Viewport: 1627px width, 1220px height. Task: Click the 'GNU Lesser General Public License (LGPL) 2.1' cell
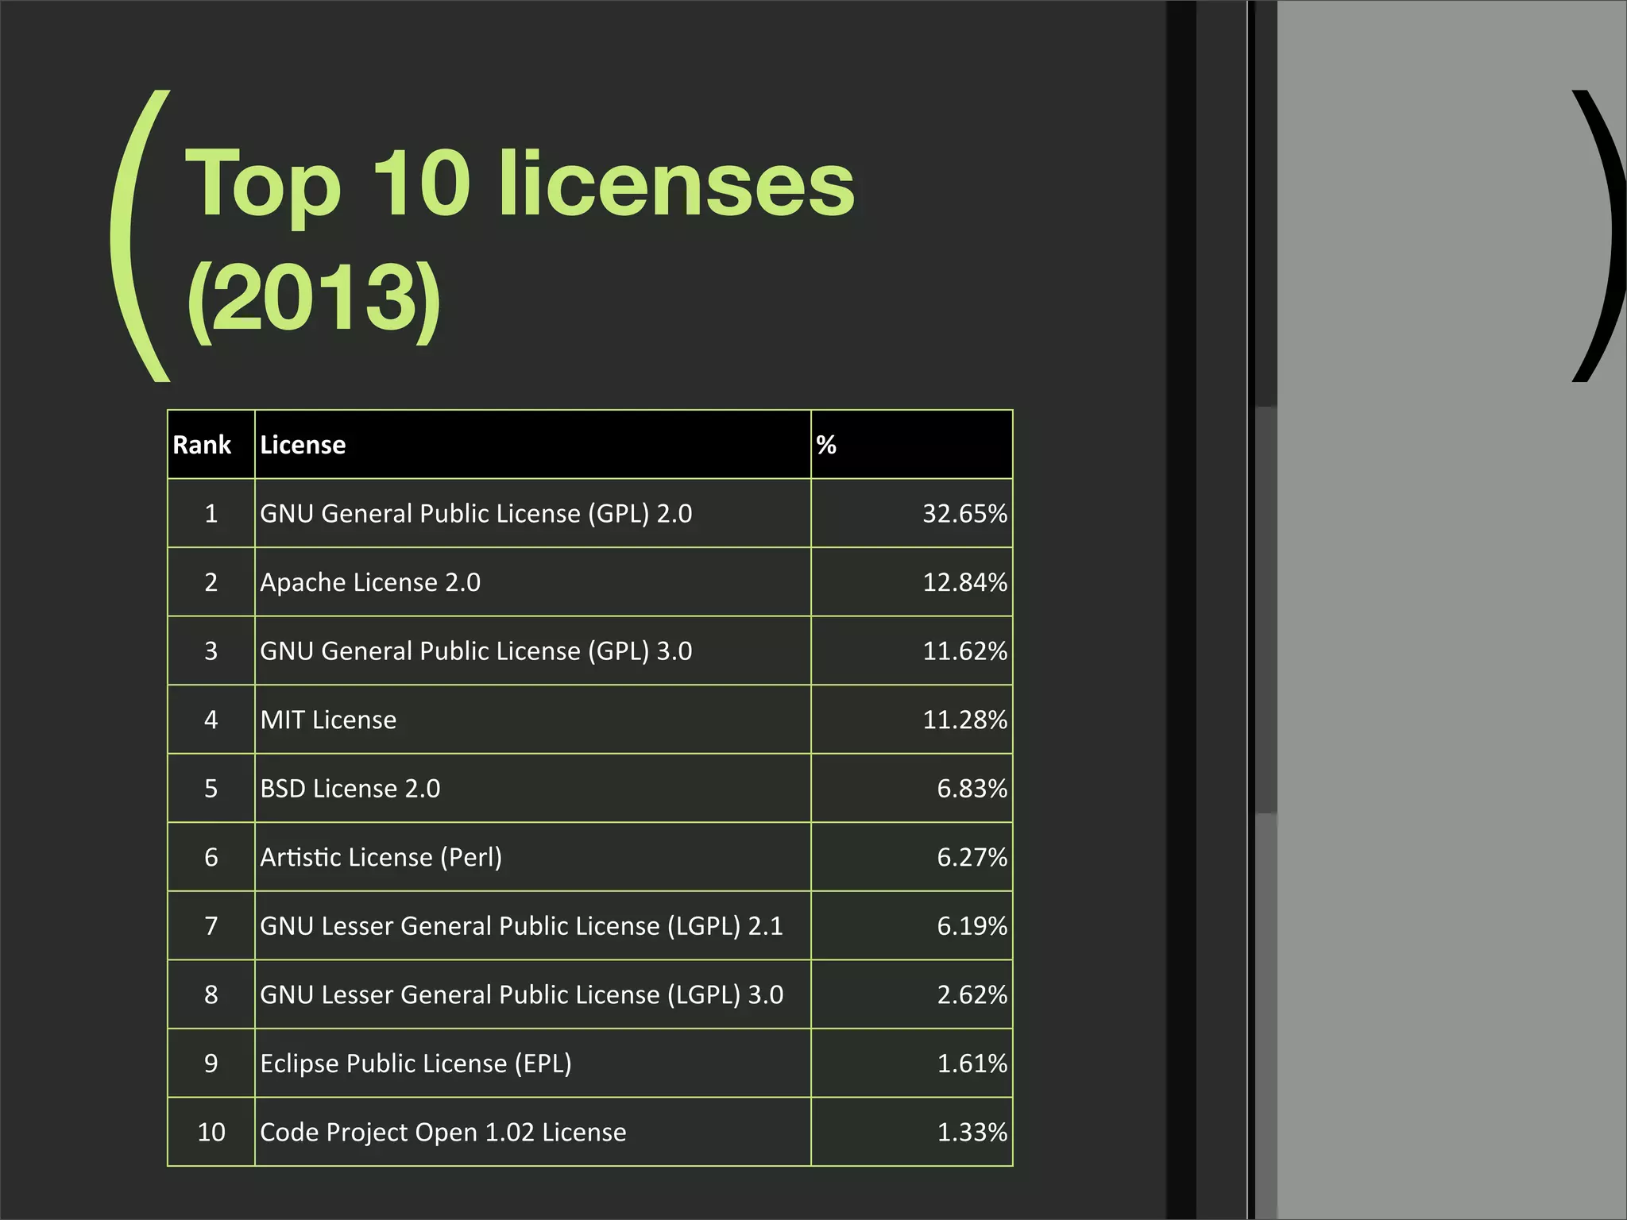(521, 926)
